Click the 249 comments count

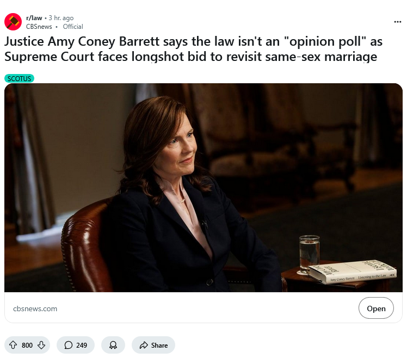pos(82,345)
